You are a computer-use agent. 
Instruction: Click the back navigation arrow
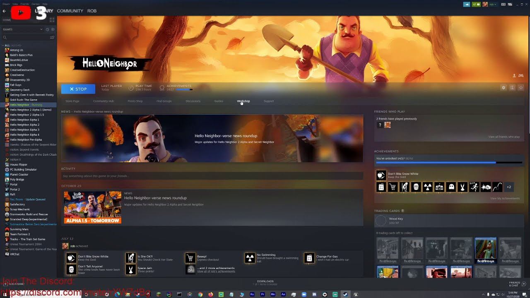4,11
